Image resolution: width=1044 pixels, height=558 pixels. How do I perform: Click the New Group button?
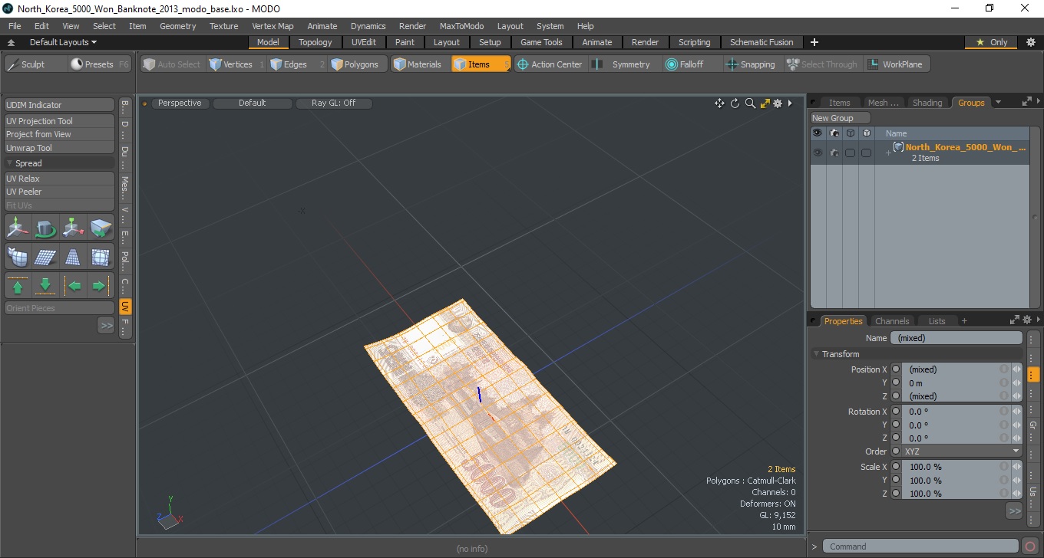[841, 118]
